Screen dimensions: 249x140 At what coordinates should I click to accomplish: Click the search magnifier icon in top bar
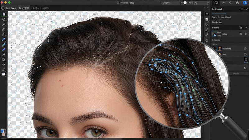(x=230, y=3)
